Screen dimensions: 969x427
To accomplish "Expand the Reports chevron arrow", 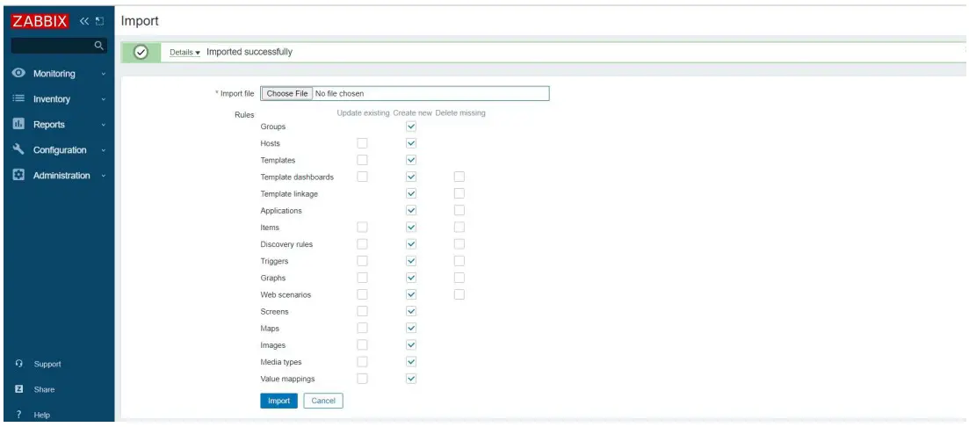I will point(104,125).
